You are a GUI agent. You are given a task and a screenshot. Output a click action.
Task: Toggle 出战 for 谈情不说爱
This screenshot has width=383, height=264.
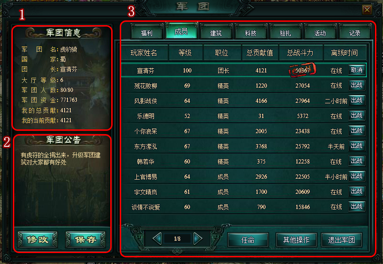(x=356, y=206)
